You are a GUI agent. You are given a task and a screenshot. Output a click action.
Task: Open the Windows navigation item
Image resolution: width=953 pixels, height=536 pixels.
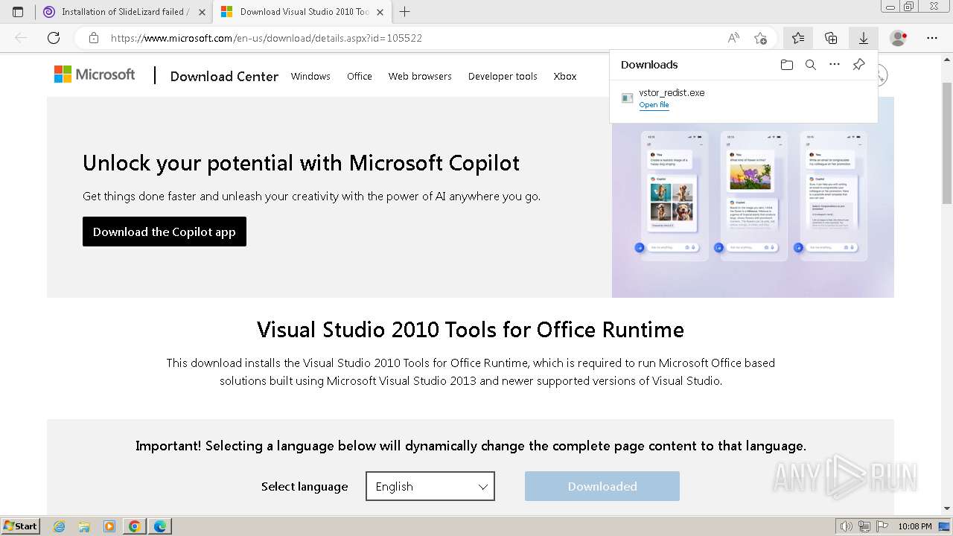tap(310, 76)
